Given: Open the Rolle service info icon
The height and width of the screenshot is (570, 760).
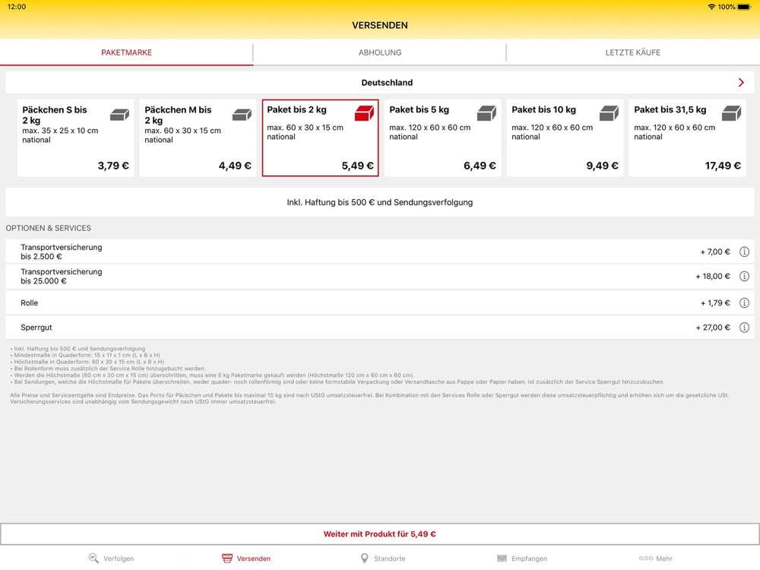Looking at the screenshot, I should click(744, 303).
